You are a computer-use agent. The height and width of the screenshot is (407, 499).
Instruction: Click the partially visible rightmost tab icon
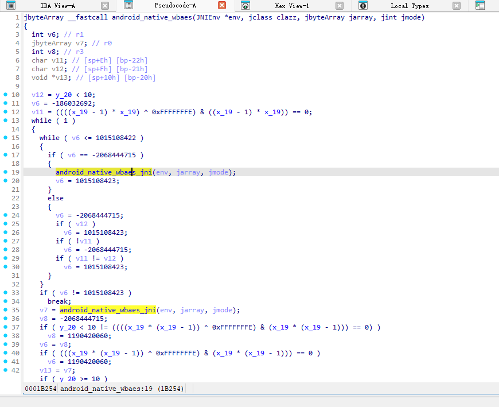point(480,5)
